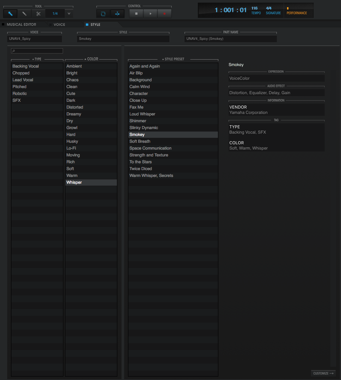Select Ambient color
This screenshot has height=380, width=341.
(91, 66)
